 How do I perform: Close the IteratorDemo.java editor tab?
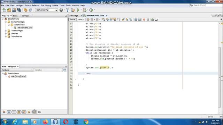coord(107,16)
